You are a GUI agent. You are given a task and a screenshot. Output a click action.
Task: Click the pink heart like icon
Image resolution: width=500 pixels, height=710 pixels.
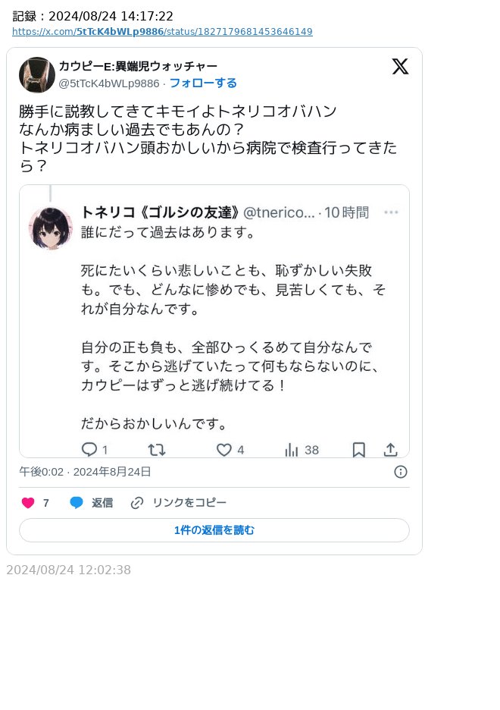[x=28, y=503]
